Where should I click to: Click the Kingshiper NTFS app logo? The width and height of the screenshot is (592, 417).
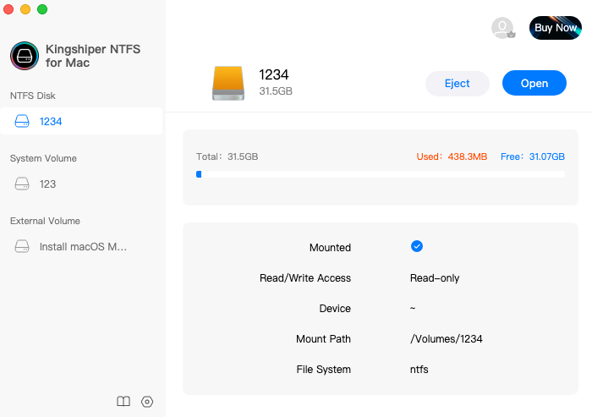25,56
